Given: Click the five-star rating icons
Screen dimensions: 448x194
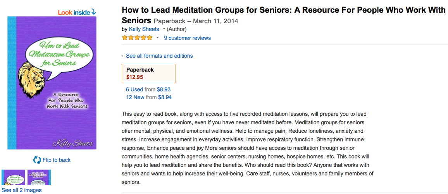Looking at the screenshot, I should [x=137, y=38].
